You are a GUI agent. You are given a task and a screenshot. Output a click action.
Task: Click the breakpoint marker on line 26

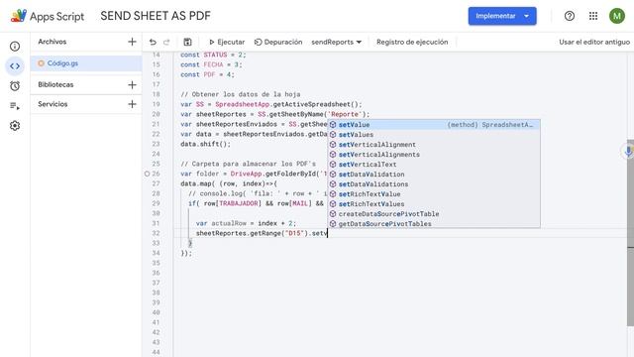tap(147, 174)
